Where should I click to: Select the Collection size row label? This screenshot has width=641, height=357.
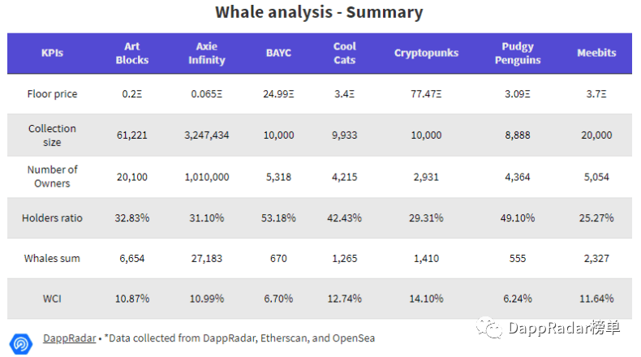coord(52,135)
